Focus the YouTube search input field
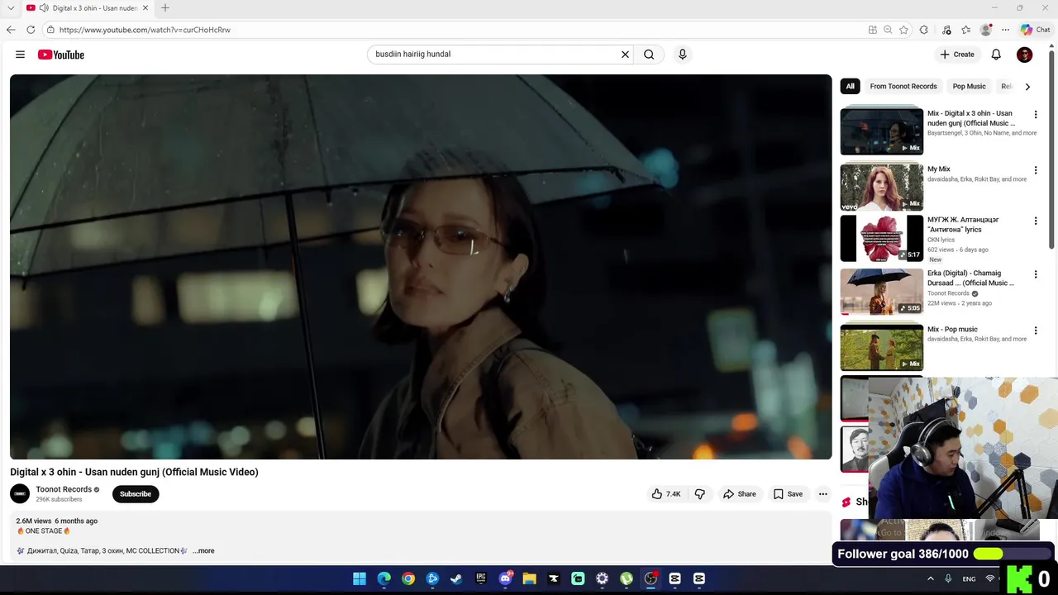 (x=494, y=55)
